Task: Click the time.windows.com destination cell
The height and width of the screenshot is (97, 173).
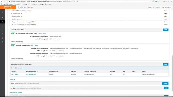Action: 89,74
